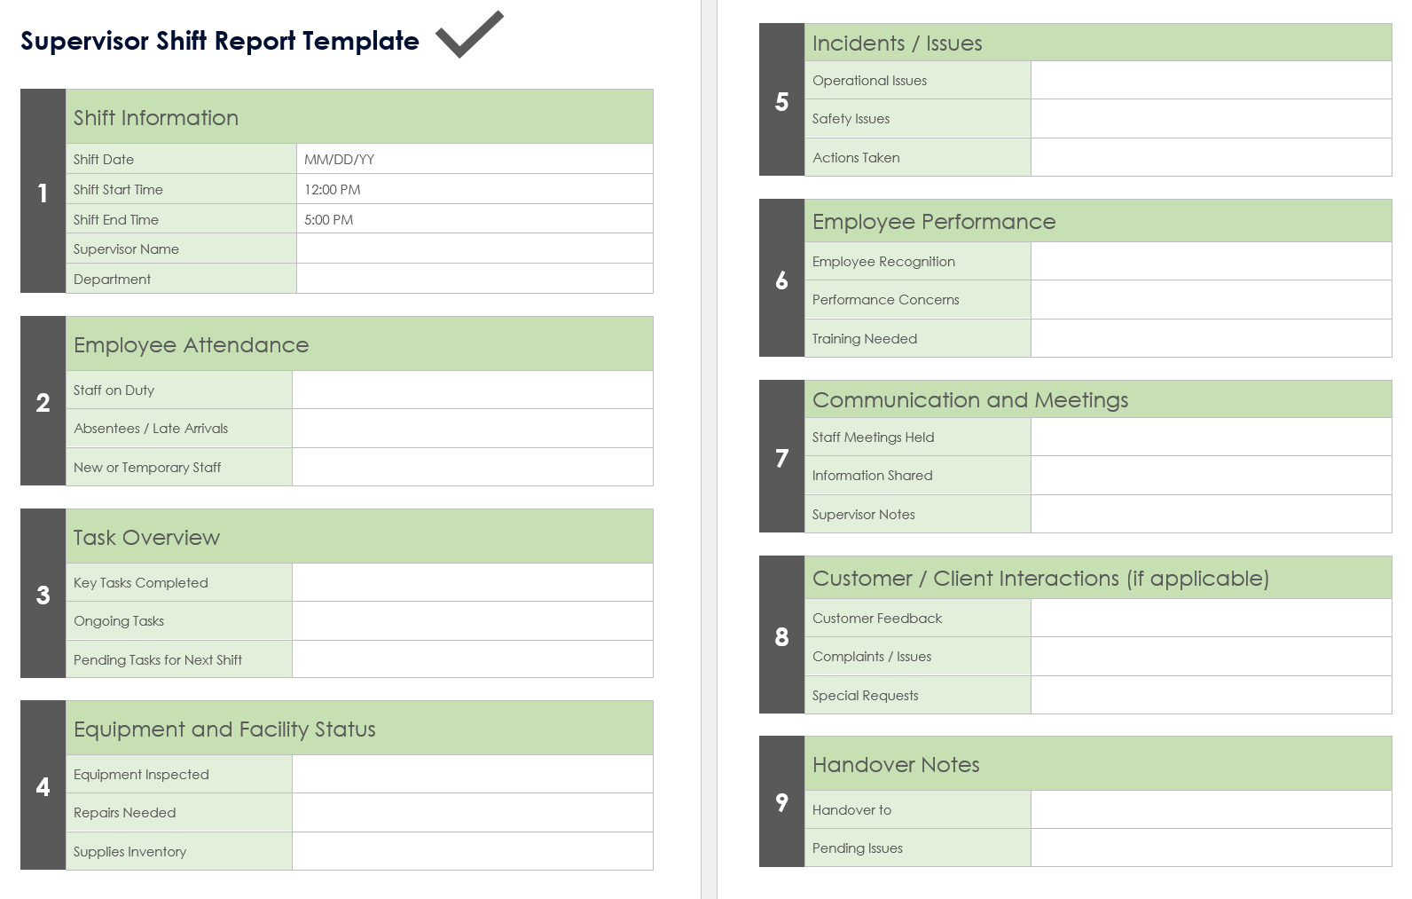
Task: Click the Actions Taken entry field
Action: [x=1211, y=158]
